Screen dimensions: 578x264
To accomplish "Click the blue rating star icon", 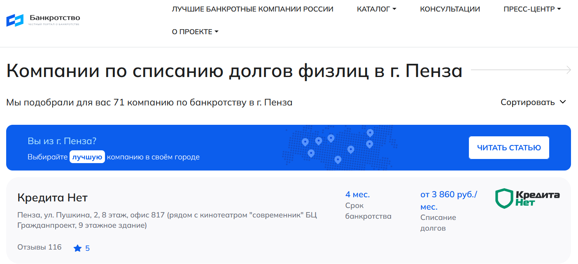I will pos(77,248).
